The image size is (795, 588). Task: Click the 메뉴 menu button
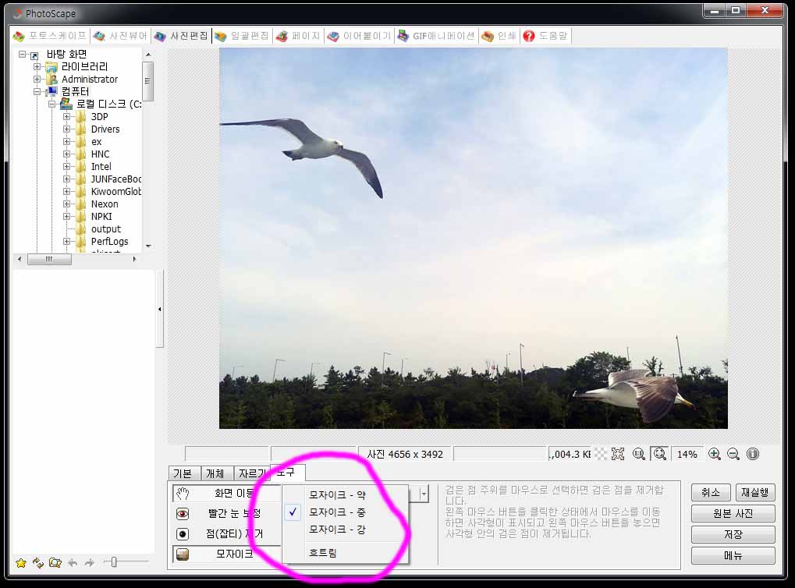pyautogui.click(x=733, y=555)
